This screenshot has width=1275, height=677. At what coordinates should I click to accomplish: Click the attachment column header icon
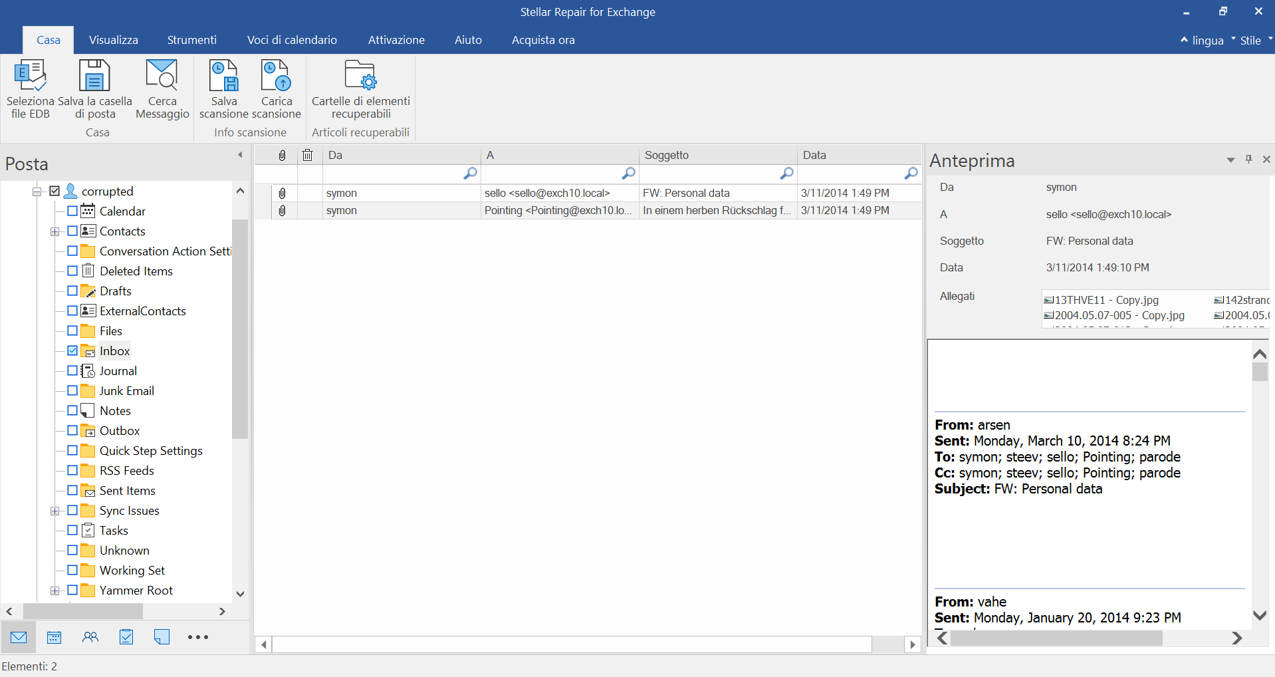[x=282, y=156]
